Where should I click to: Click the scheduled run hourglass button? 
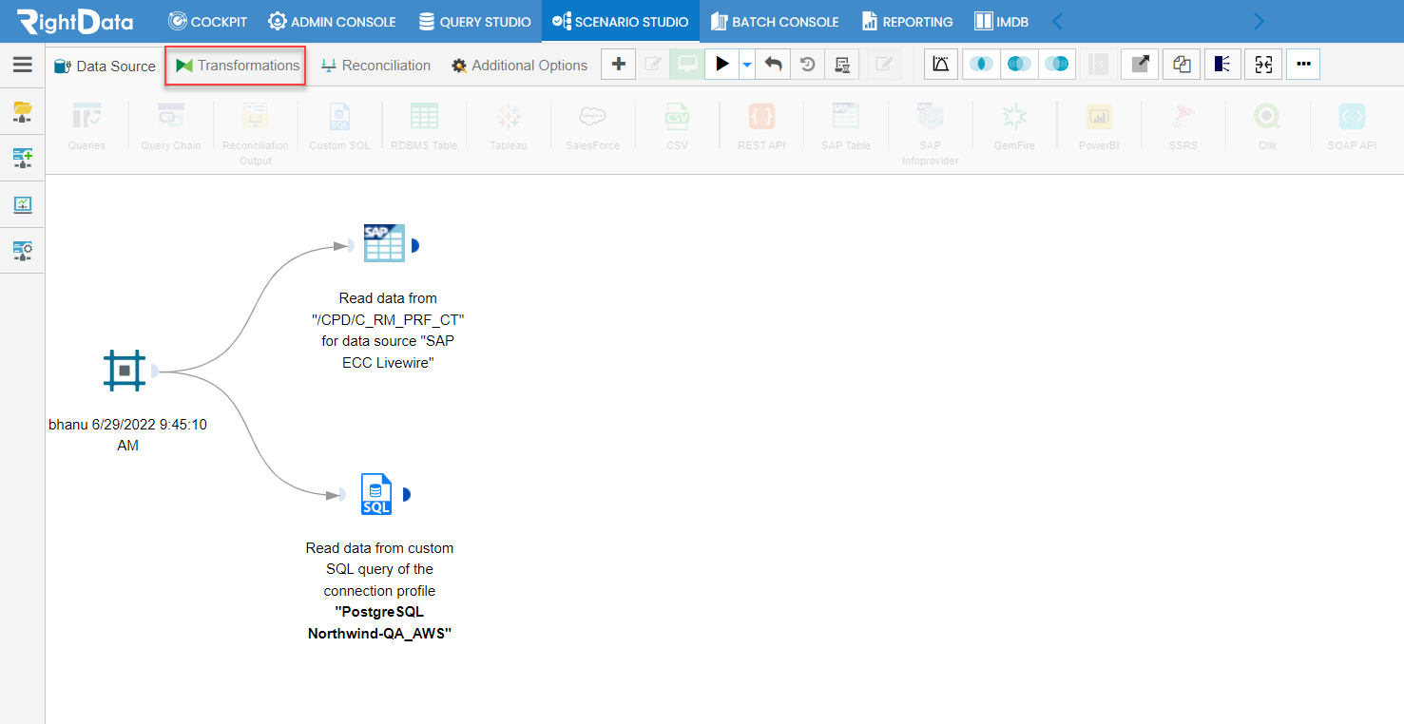click(x=841, y=65)
